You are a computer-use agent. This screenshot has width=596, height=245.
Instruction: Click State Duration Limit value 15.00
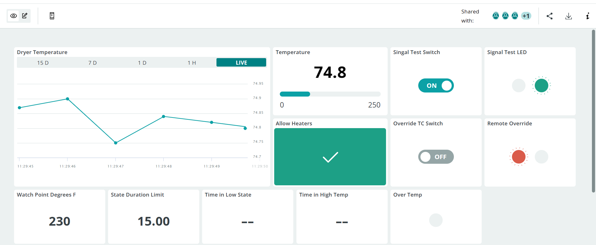tap(153, 221)
